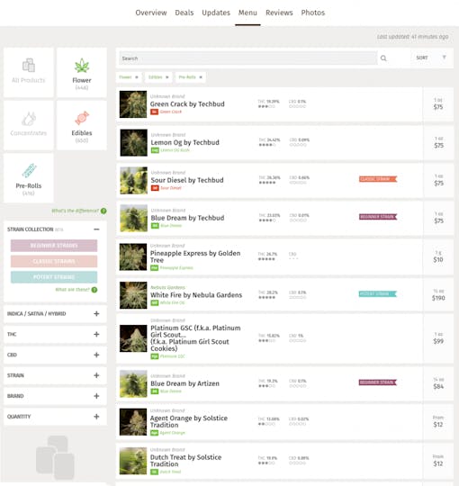Open Green Crack by Techbud product title
Viewport: 459px width, 486px height.
[187, 104]
